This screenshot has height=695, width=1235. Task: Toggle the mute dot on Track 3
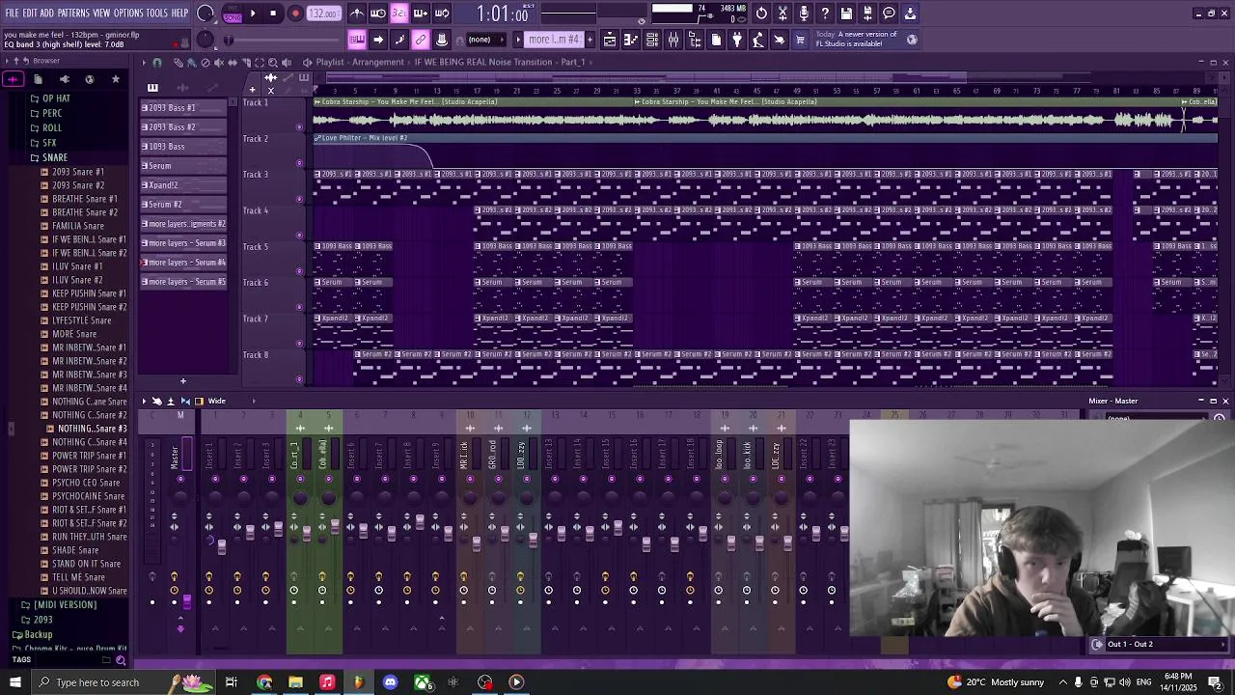[x=299, y=199]
